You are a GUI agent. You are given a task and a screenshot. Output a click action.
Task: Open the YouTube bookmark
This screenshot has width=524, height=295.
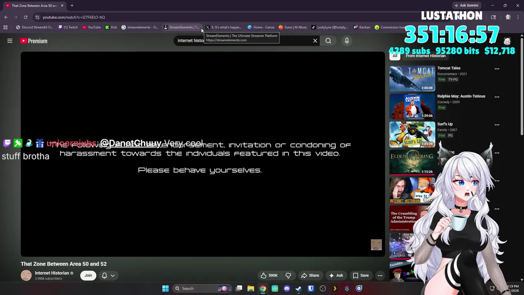click(x=91, y=27)
